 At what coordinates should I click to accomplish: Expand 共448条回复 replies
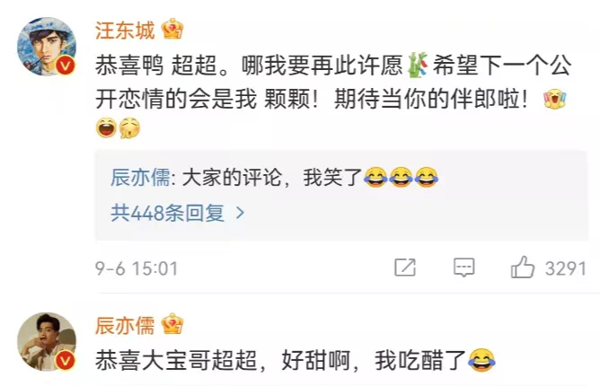point(178,213)
